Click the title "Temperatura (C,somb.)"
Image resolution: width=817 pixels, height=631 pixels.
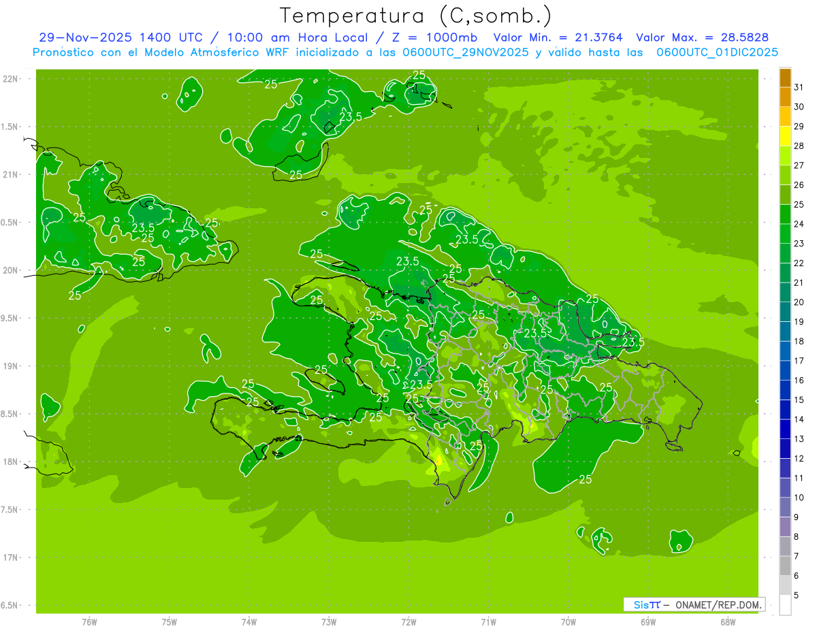coord(415,16)
